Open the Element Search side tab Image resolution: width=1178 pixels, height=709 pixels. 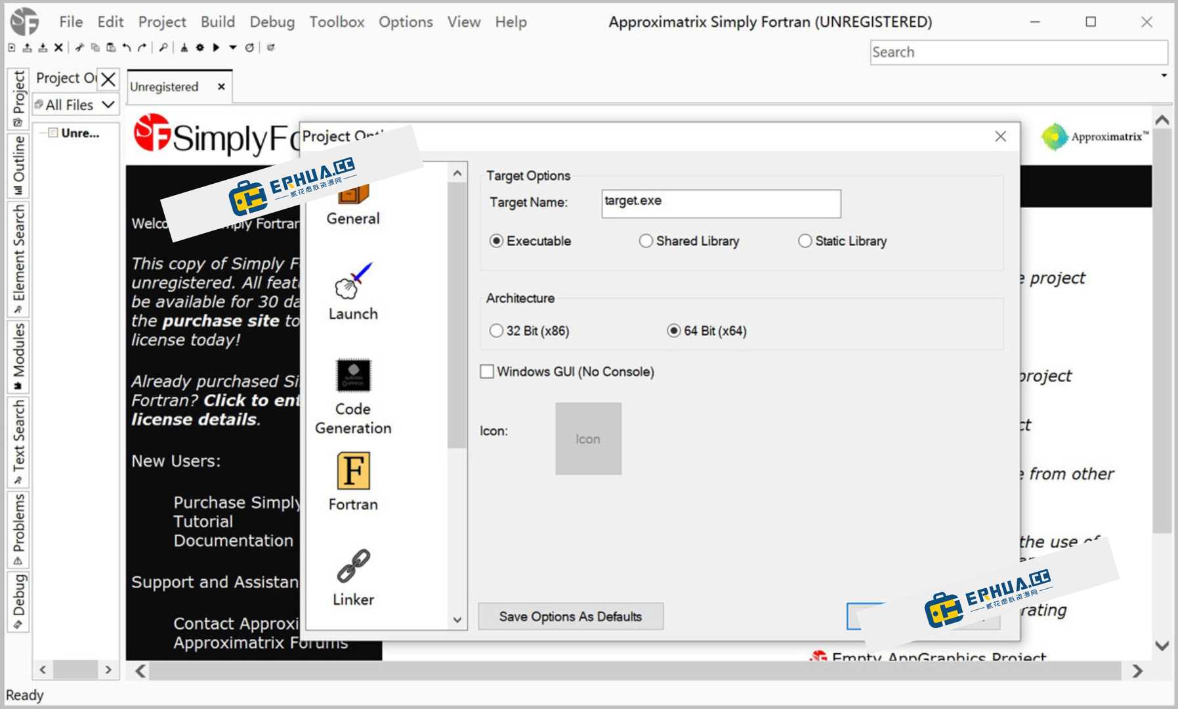pos(18,259)
